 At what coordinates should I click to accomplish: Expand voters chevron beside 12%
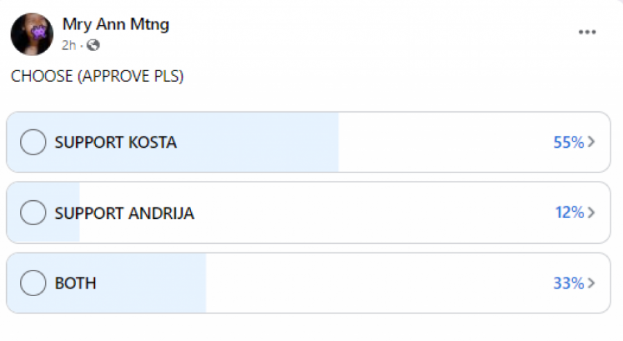pyautogui.click(x=591, y=213)
